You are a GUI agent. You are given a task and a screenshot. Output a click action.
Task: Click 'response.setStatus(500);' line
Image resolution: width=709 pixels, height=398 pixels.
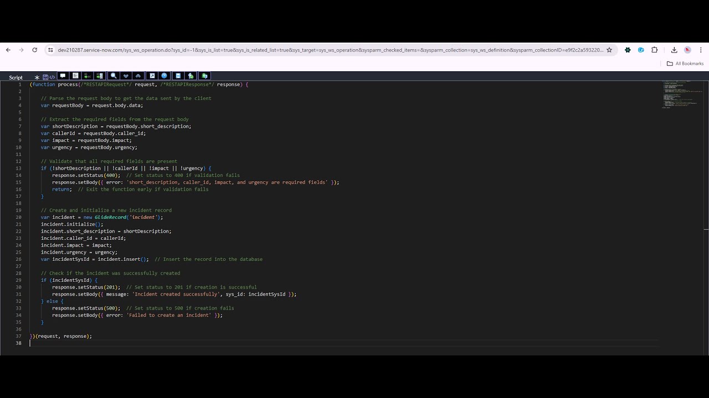(x=86, y=308)
